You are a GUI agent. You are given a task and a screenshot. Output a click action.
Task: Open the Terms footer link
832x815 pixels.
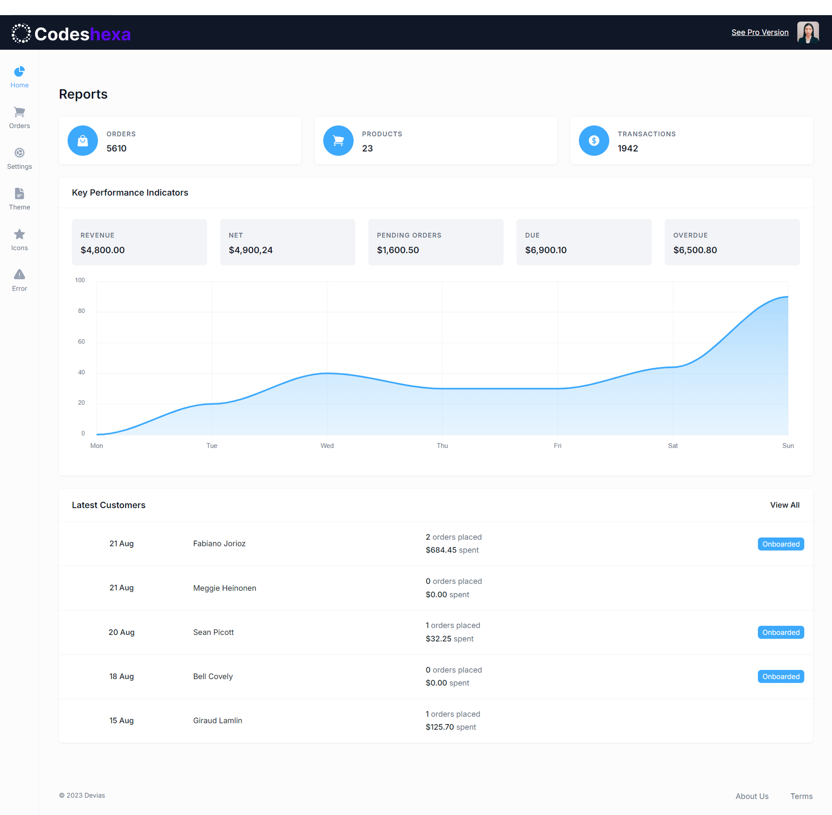801,796
